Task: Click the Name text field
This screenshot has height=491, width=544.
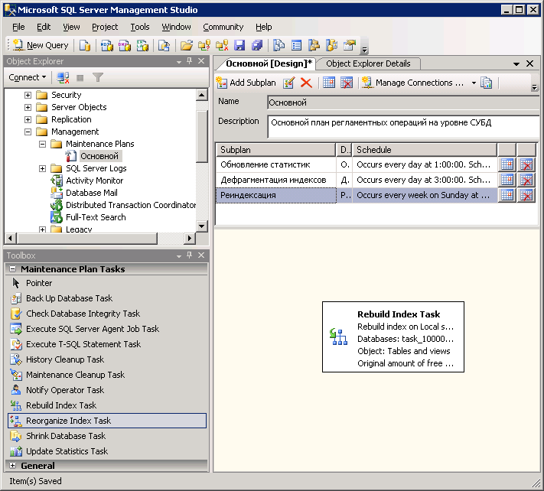Action: (x=403, y=102)
